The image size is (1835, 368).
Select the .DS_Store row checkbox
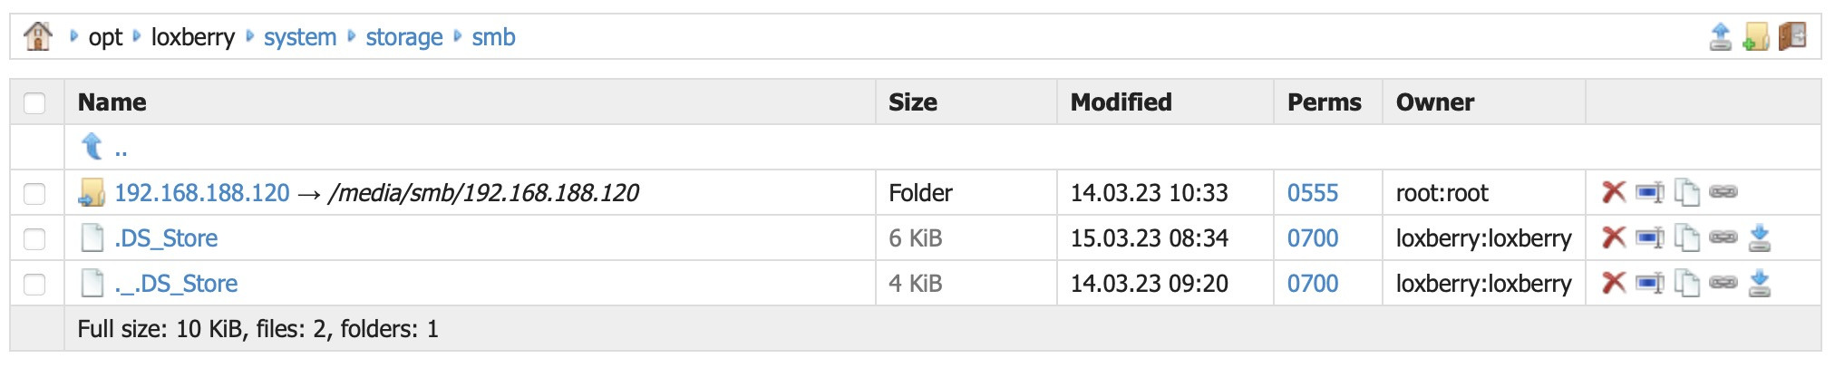(34, 238)
